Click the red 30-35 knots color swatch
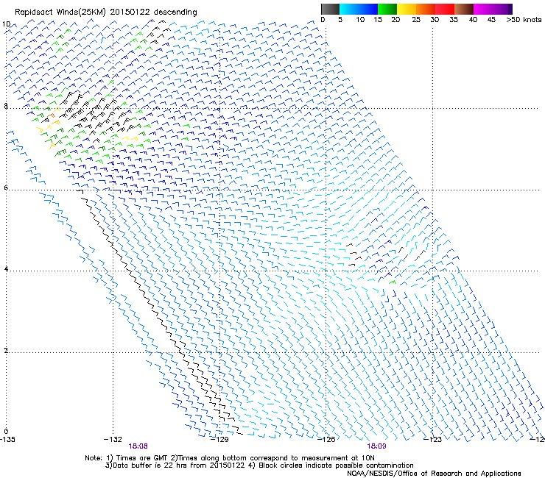Viewport: 545px width, 478px height. pyautogui.click(x=445, y=9)
